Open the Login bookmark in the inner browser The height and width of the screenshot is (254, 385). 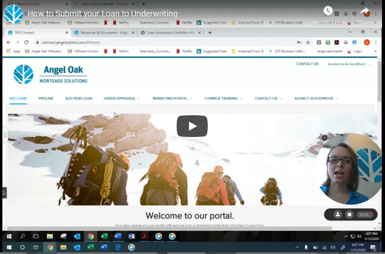(355, 51)
